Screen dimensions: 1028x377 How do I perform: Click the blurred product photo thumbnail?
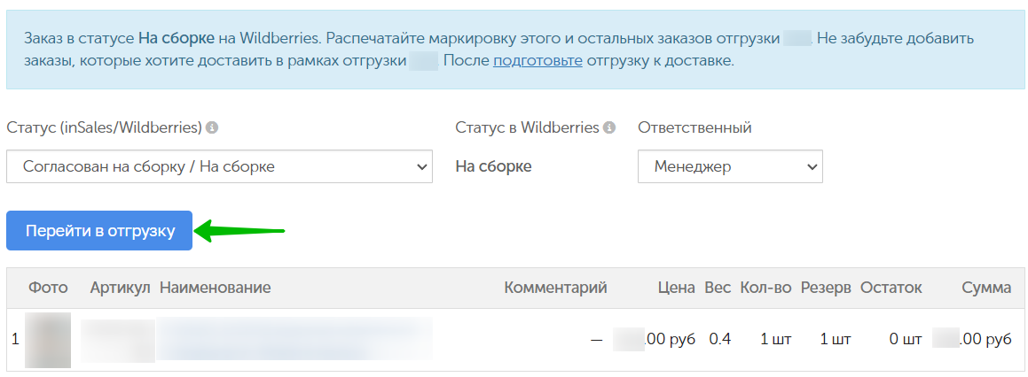point(48,340)
